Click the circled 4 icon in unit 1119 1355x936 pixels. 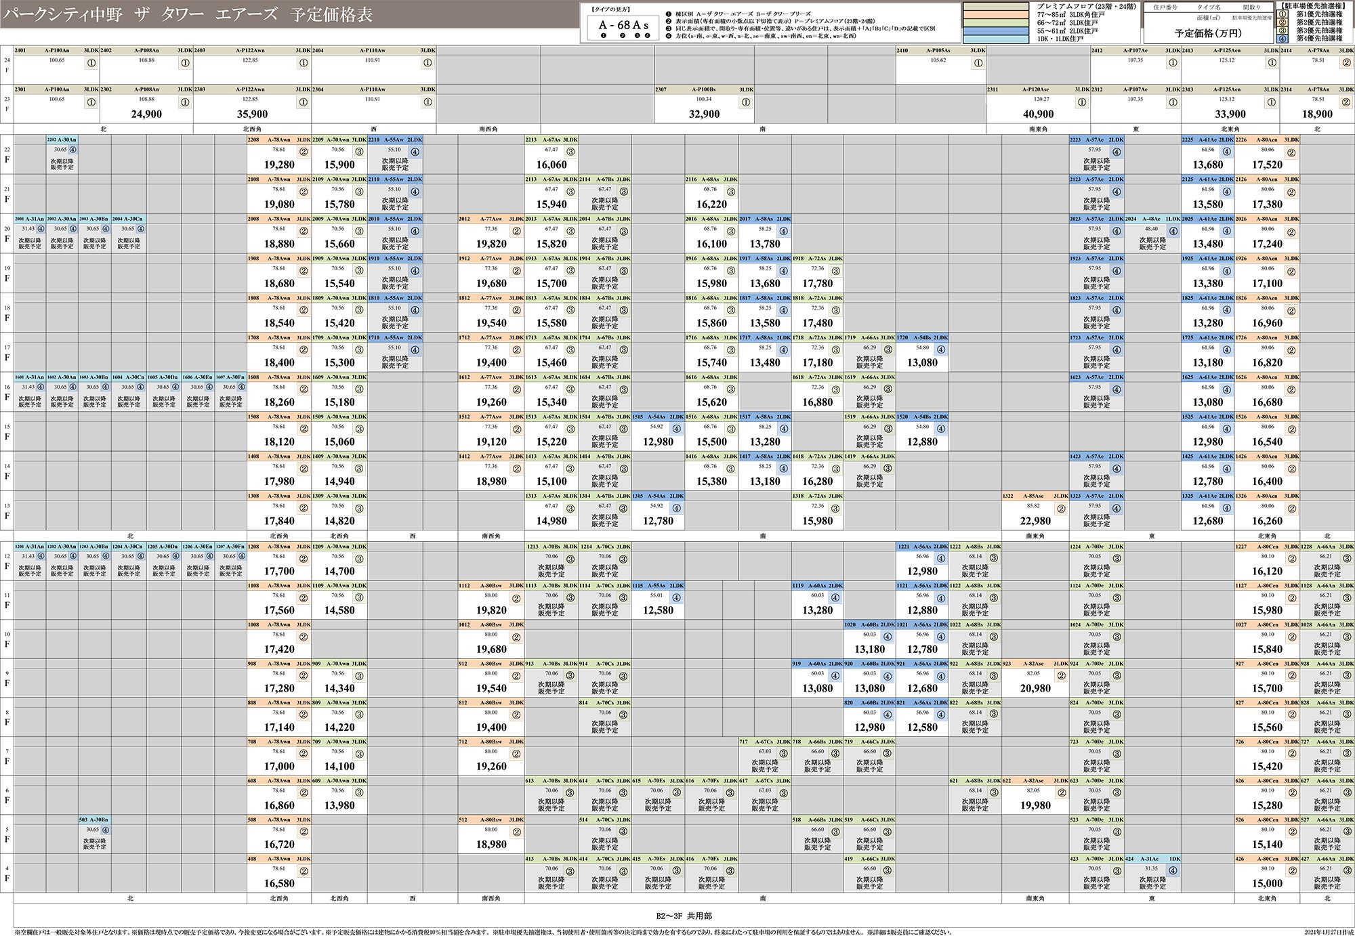point(835,598)
